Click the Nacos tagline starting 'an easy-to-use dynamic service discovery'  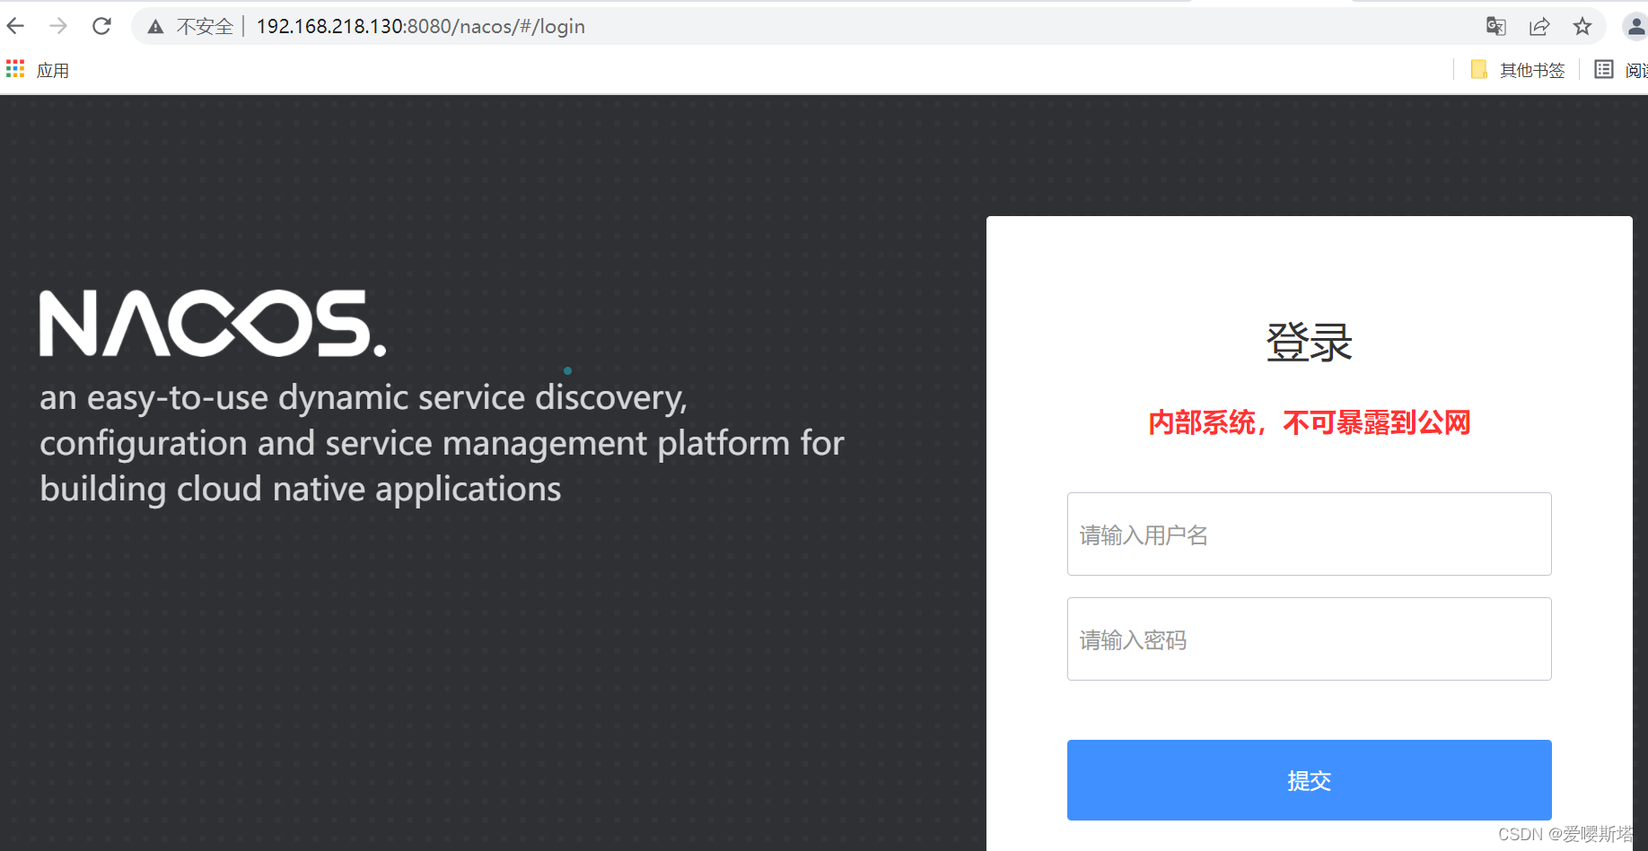[x=442, y=443]
